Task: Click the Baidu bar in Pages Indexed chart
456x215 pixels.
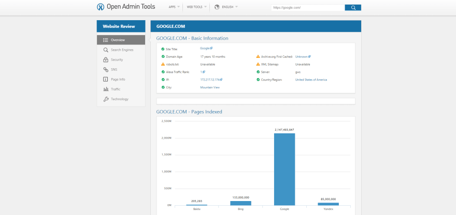Action: pyautogui.click(x=197, y=205)
